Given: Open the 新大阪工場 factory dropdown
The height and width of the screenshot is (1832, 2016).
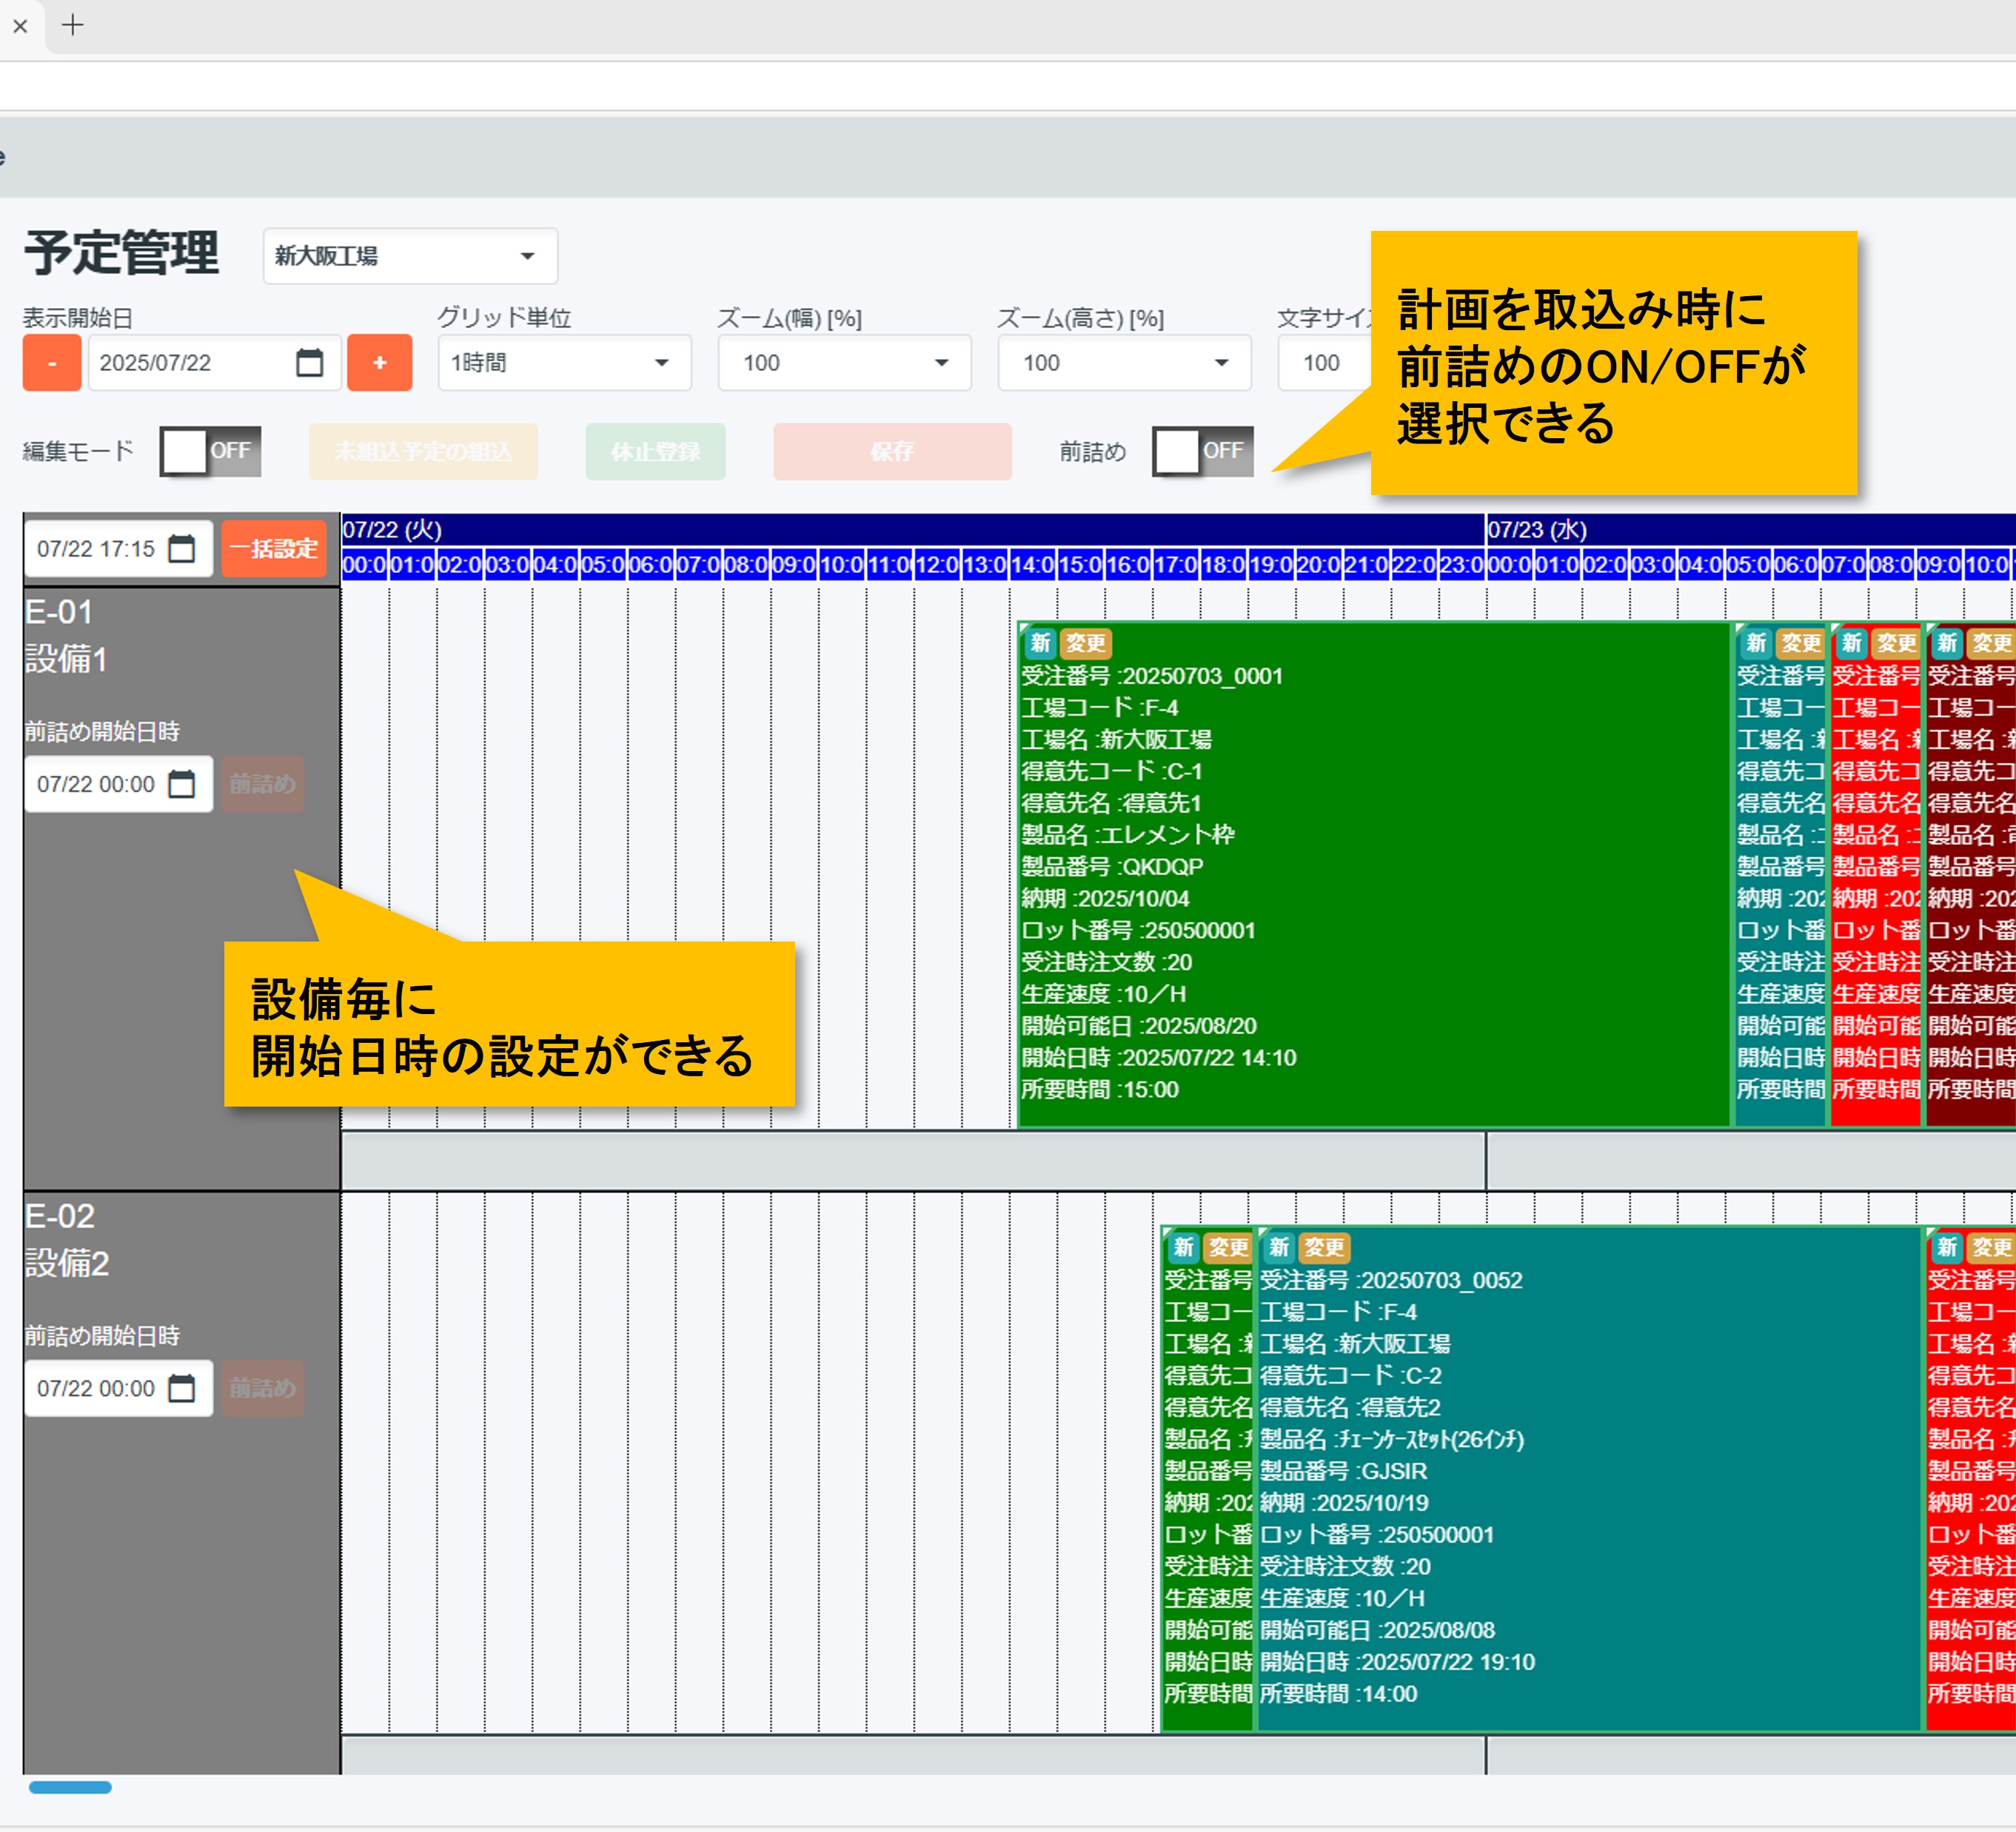Looking at the screenshot, I should tap(410, 256).
